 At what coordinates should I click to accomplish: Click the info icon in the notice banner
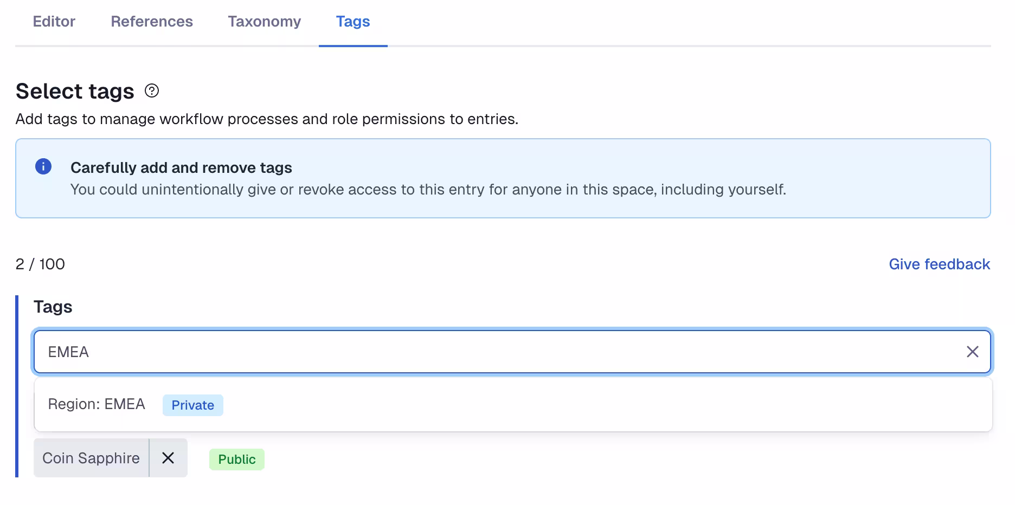point(43,166)
